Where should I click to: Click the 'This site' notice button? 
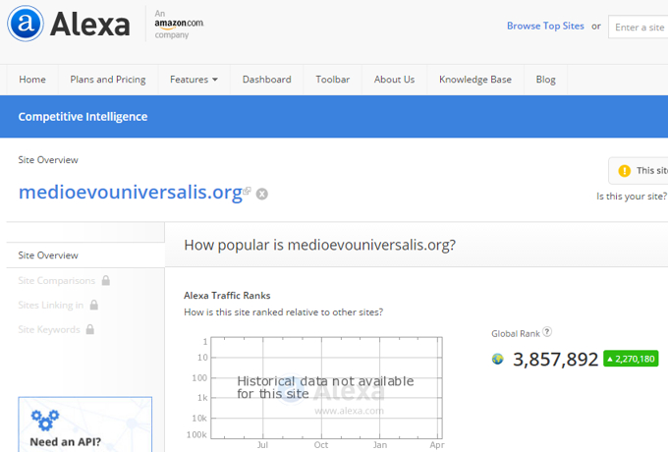639,171
